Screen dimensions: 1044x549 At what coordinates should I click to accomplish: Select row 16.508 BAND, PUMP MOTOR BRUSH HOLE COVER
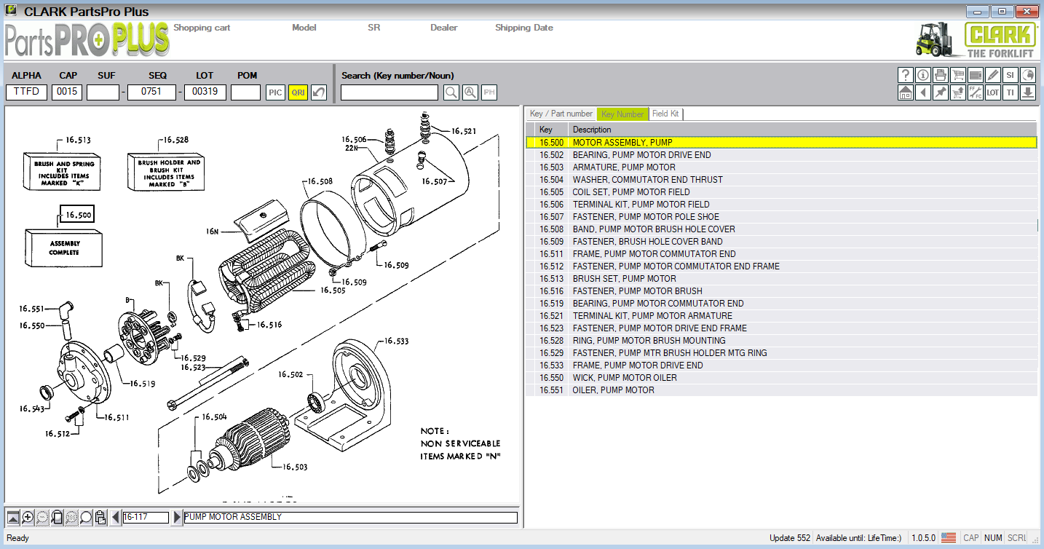pyautogui.click(x=781, y=229)
